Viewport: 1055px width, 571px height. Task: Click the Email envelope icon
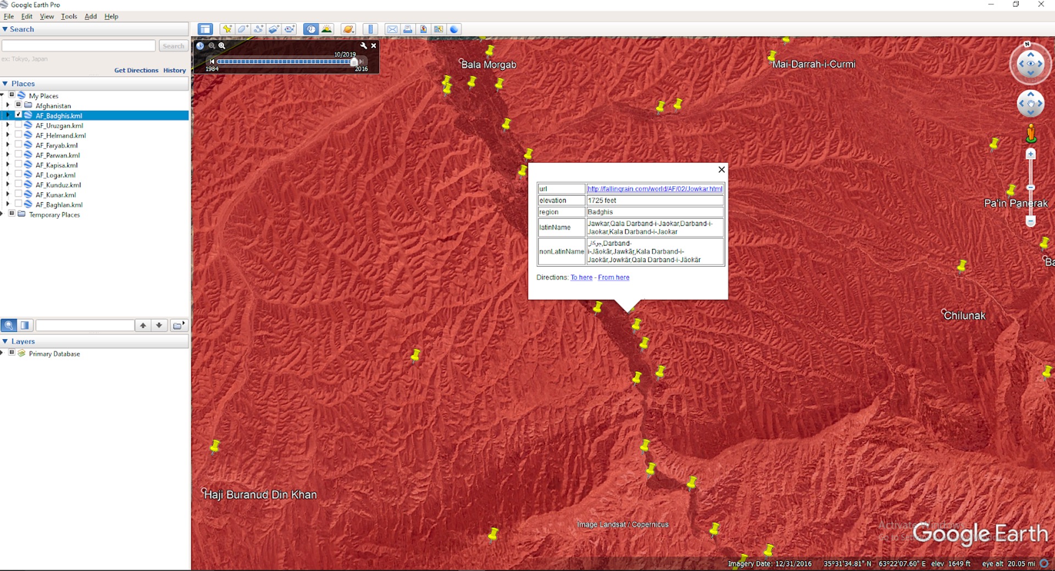(x=392, y=29)
